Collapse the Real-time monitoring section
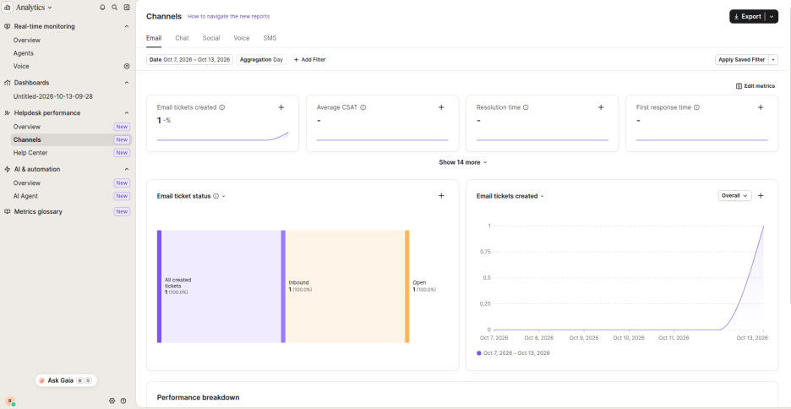Image resolution: width=791 pixels, height=409 pixels. pyautogui.click(x=127, y=26)
